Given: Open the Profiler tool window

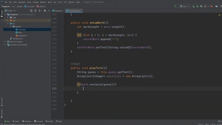Looking at the screenshot, I should pos(49,121).
